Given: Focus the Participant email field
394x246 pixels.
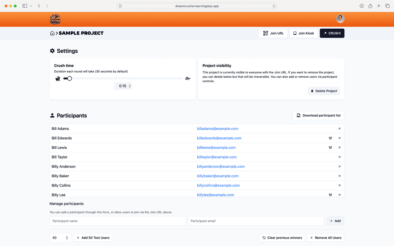Looking at the screenshot, I should pos(256,221).
